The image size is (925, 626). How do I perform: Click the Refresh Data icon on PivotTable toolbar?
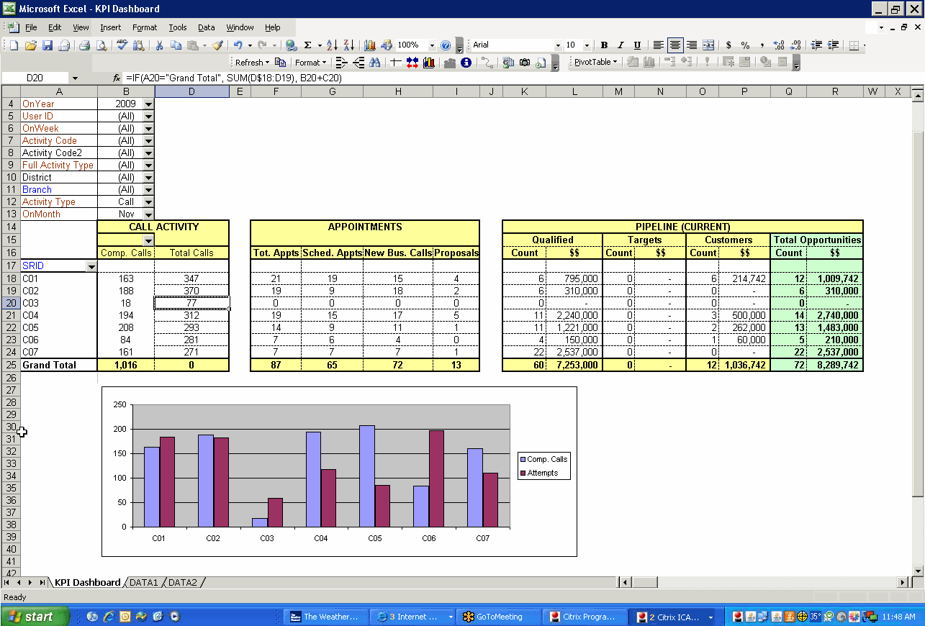(707, 62)
